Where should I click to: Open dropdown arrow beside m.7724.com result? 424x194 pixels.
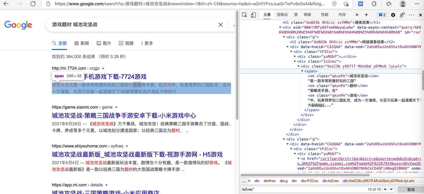click(x=103, y=69)
